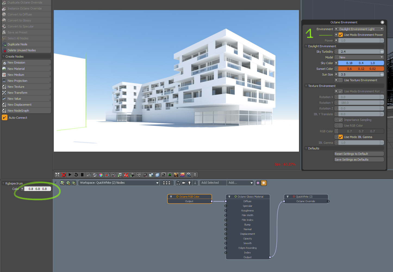Click the blue Sky Color swatch
393x272 pixels.
point(361,63)
